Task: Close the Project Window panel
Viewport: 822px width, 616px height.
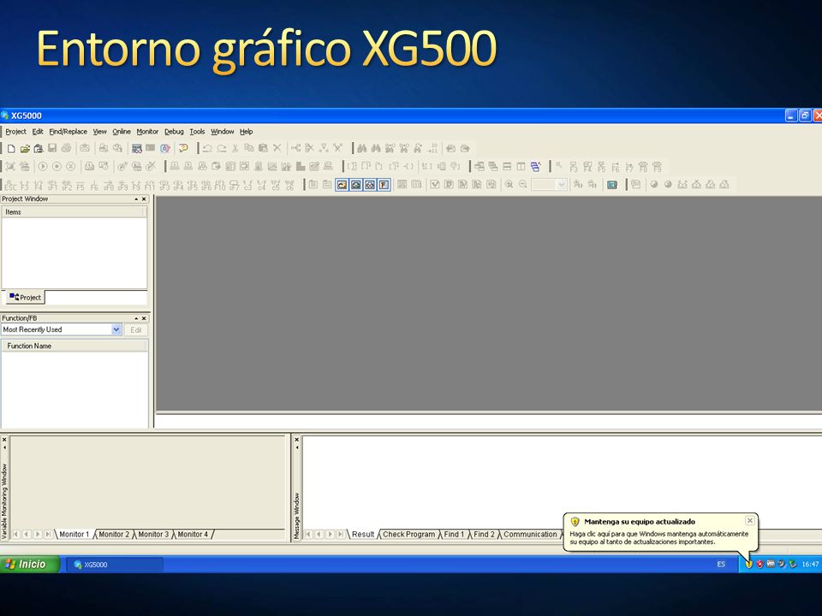Action: tap(144, 199)
